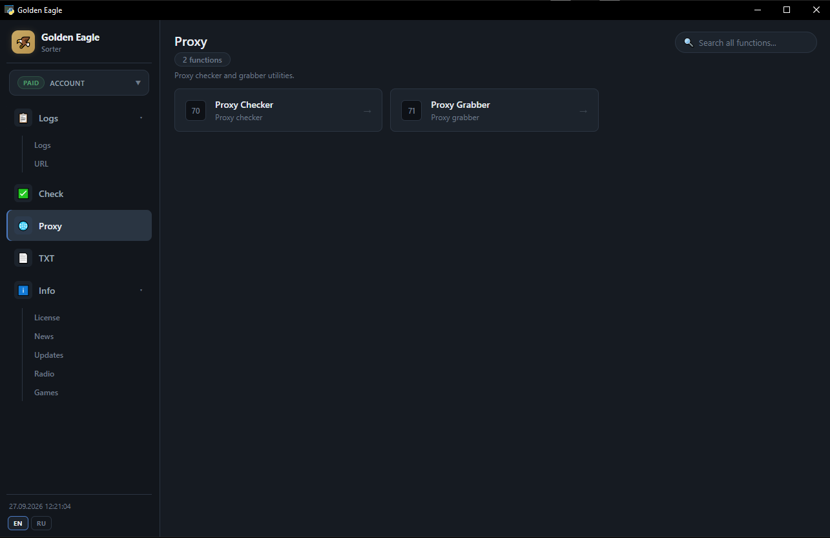Open the License page
830x538 pixels.
tap(47, 318)
